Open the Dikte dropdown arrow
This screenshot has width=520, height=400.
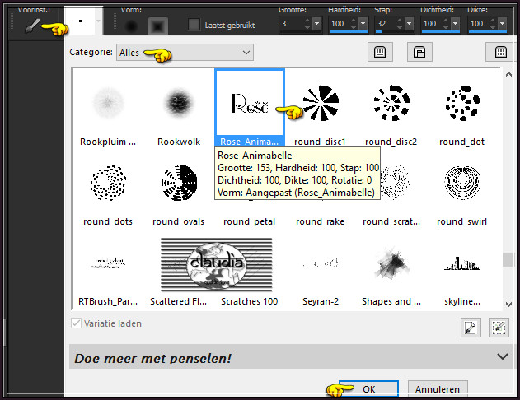pos(503,24)
